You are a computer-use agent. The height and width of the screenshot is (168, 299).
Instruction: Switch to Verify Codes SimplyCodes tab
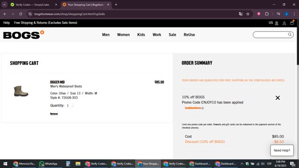(x=32, y=5)
